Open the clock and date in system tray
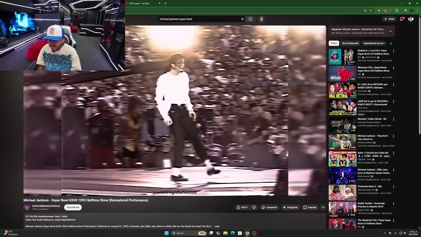 (x=413, y=233)
